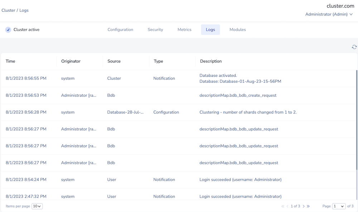Click the refresh logs icon

click(354, 47)
